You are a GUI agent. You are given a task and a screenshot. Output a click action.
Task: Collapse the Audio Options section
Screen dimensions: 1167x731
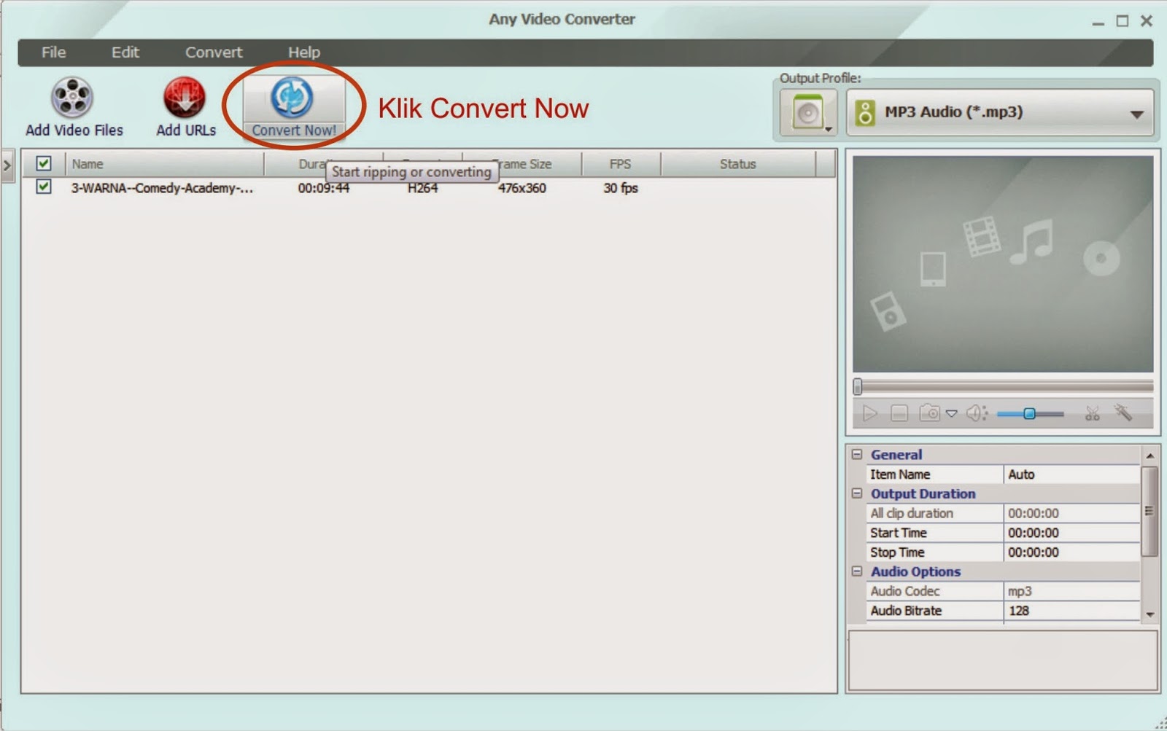(x=857, y=571)
